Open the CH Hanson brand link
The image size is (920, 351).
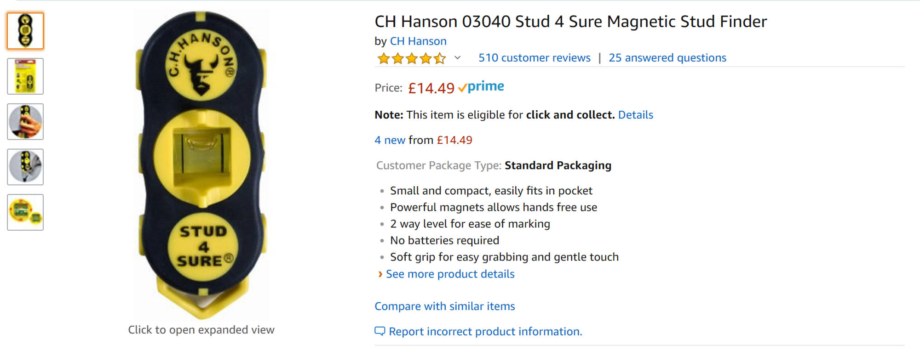pyautogui.click(x=418, y=41)
